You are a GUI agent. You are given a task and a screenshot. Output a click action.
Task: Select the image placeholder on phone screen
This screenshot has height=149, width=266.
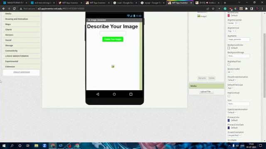[113, 66]
